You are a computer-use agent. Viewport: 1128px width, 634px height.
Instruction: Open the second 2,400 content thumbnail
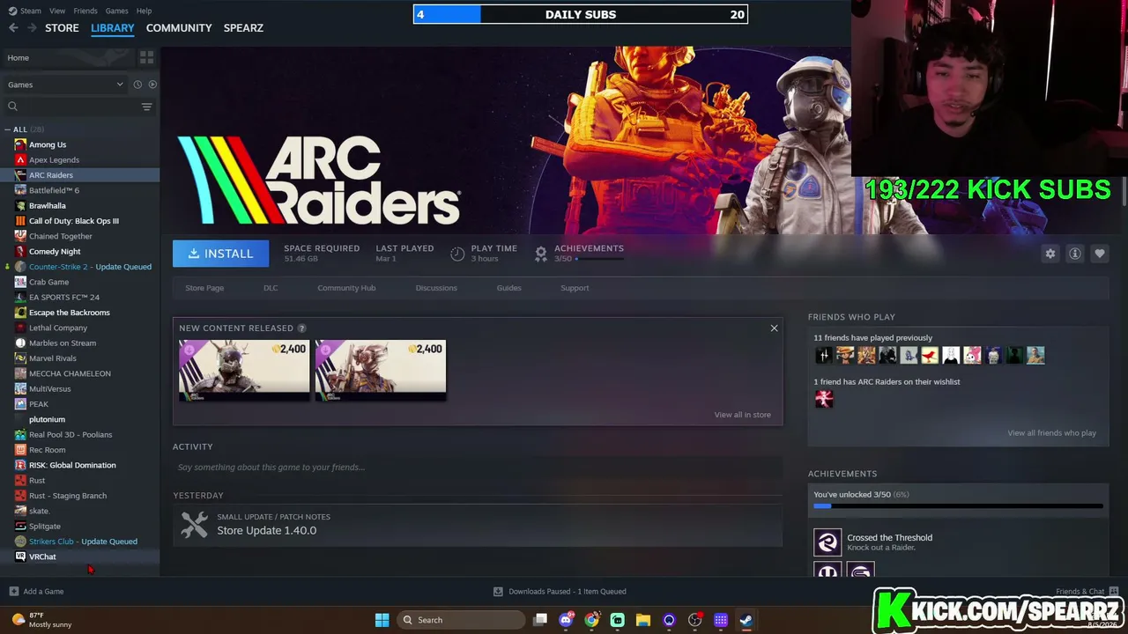tap(381, 370)
